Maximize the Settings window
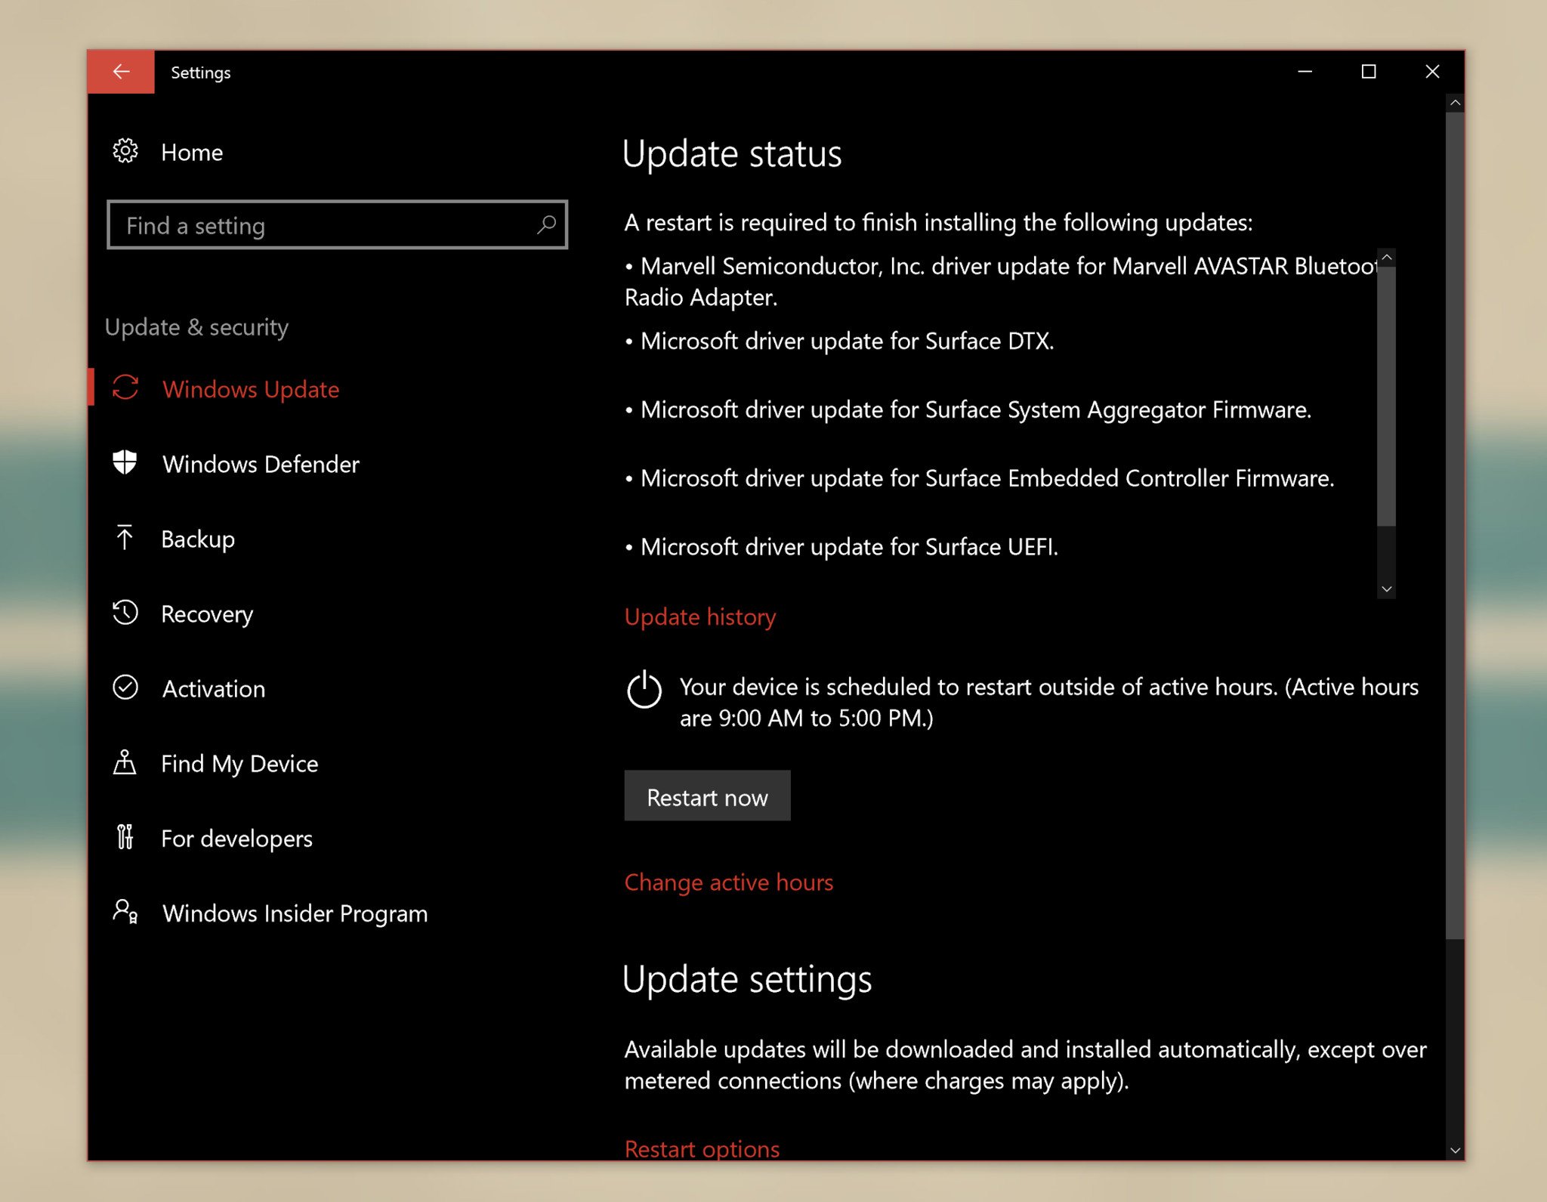The width and height of the screenshot is (1547, 1202). coord(1368,72)
